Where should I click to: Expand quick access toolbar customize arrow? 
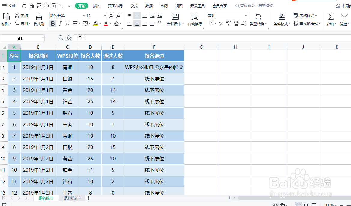pos(69,6)
